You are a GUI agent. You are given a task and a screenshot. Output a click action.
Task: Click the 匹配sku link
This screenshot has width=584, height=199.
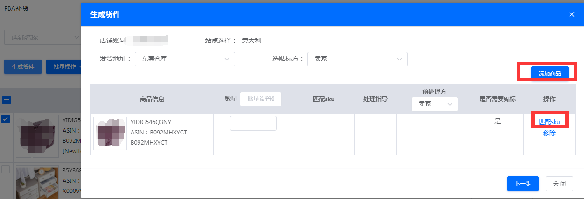[549, 122]
